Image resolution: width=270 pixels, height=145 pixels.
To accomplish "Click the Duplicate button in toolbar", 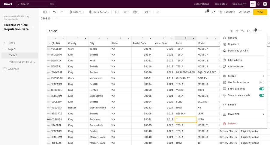I will (227, 12).
